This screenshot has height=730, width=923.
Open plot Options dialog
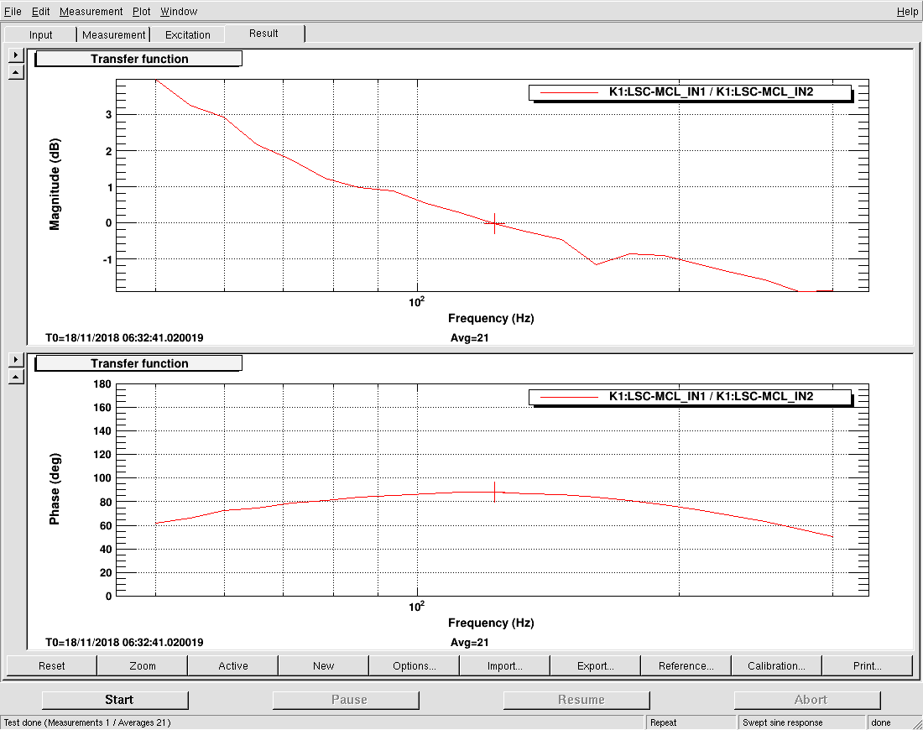pos(415,666)
